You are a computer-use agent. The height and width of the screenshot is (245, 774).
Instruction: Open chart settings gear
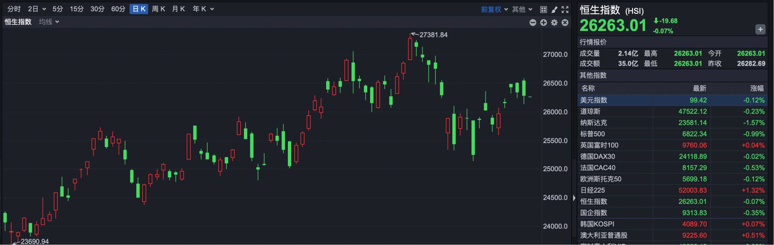pos(554,23)
